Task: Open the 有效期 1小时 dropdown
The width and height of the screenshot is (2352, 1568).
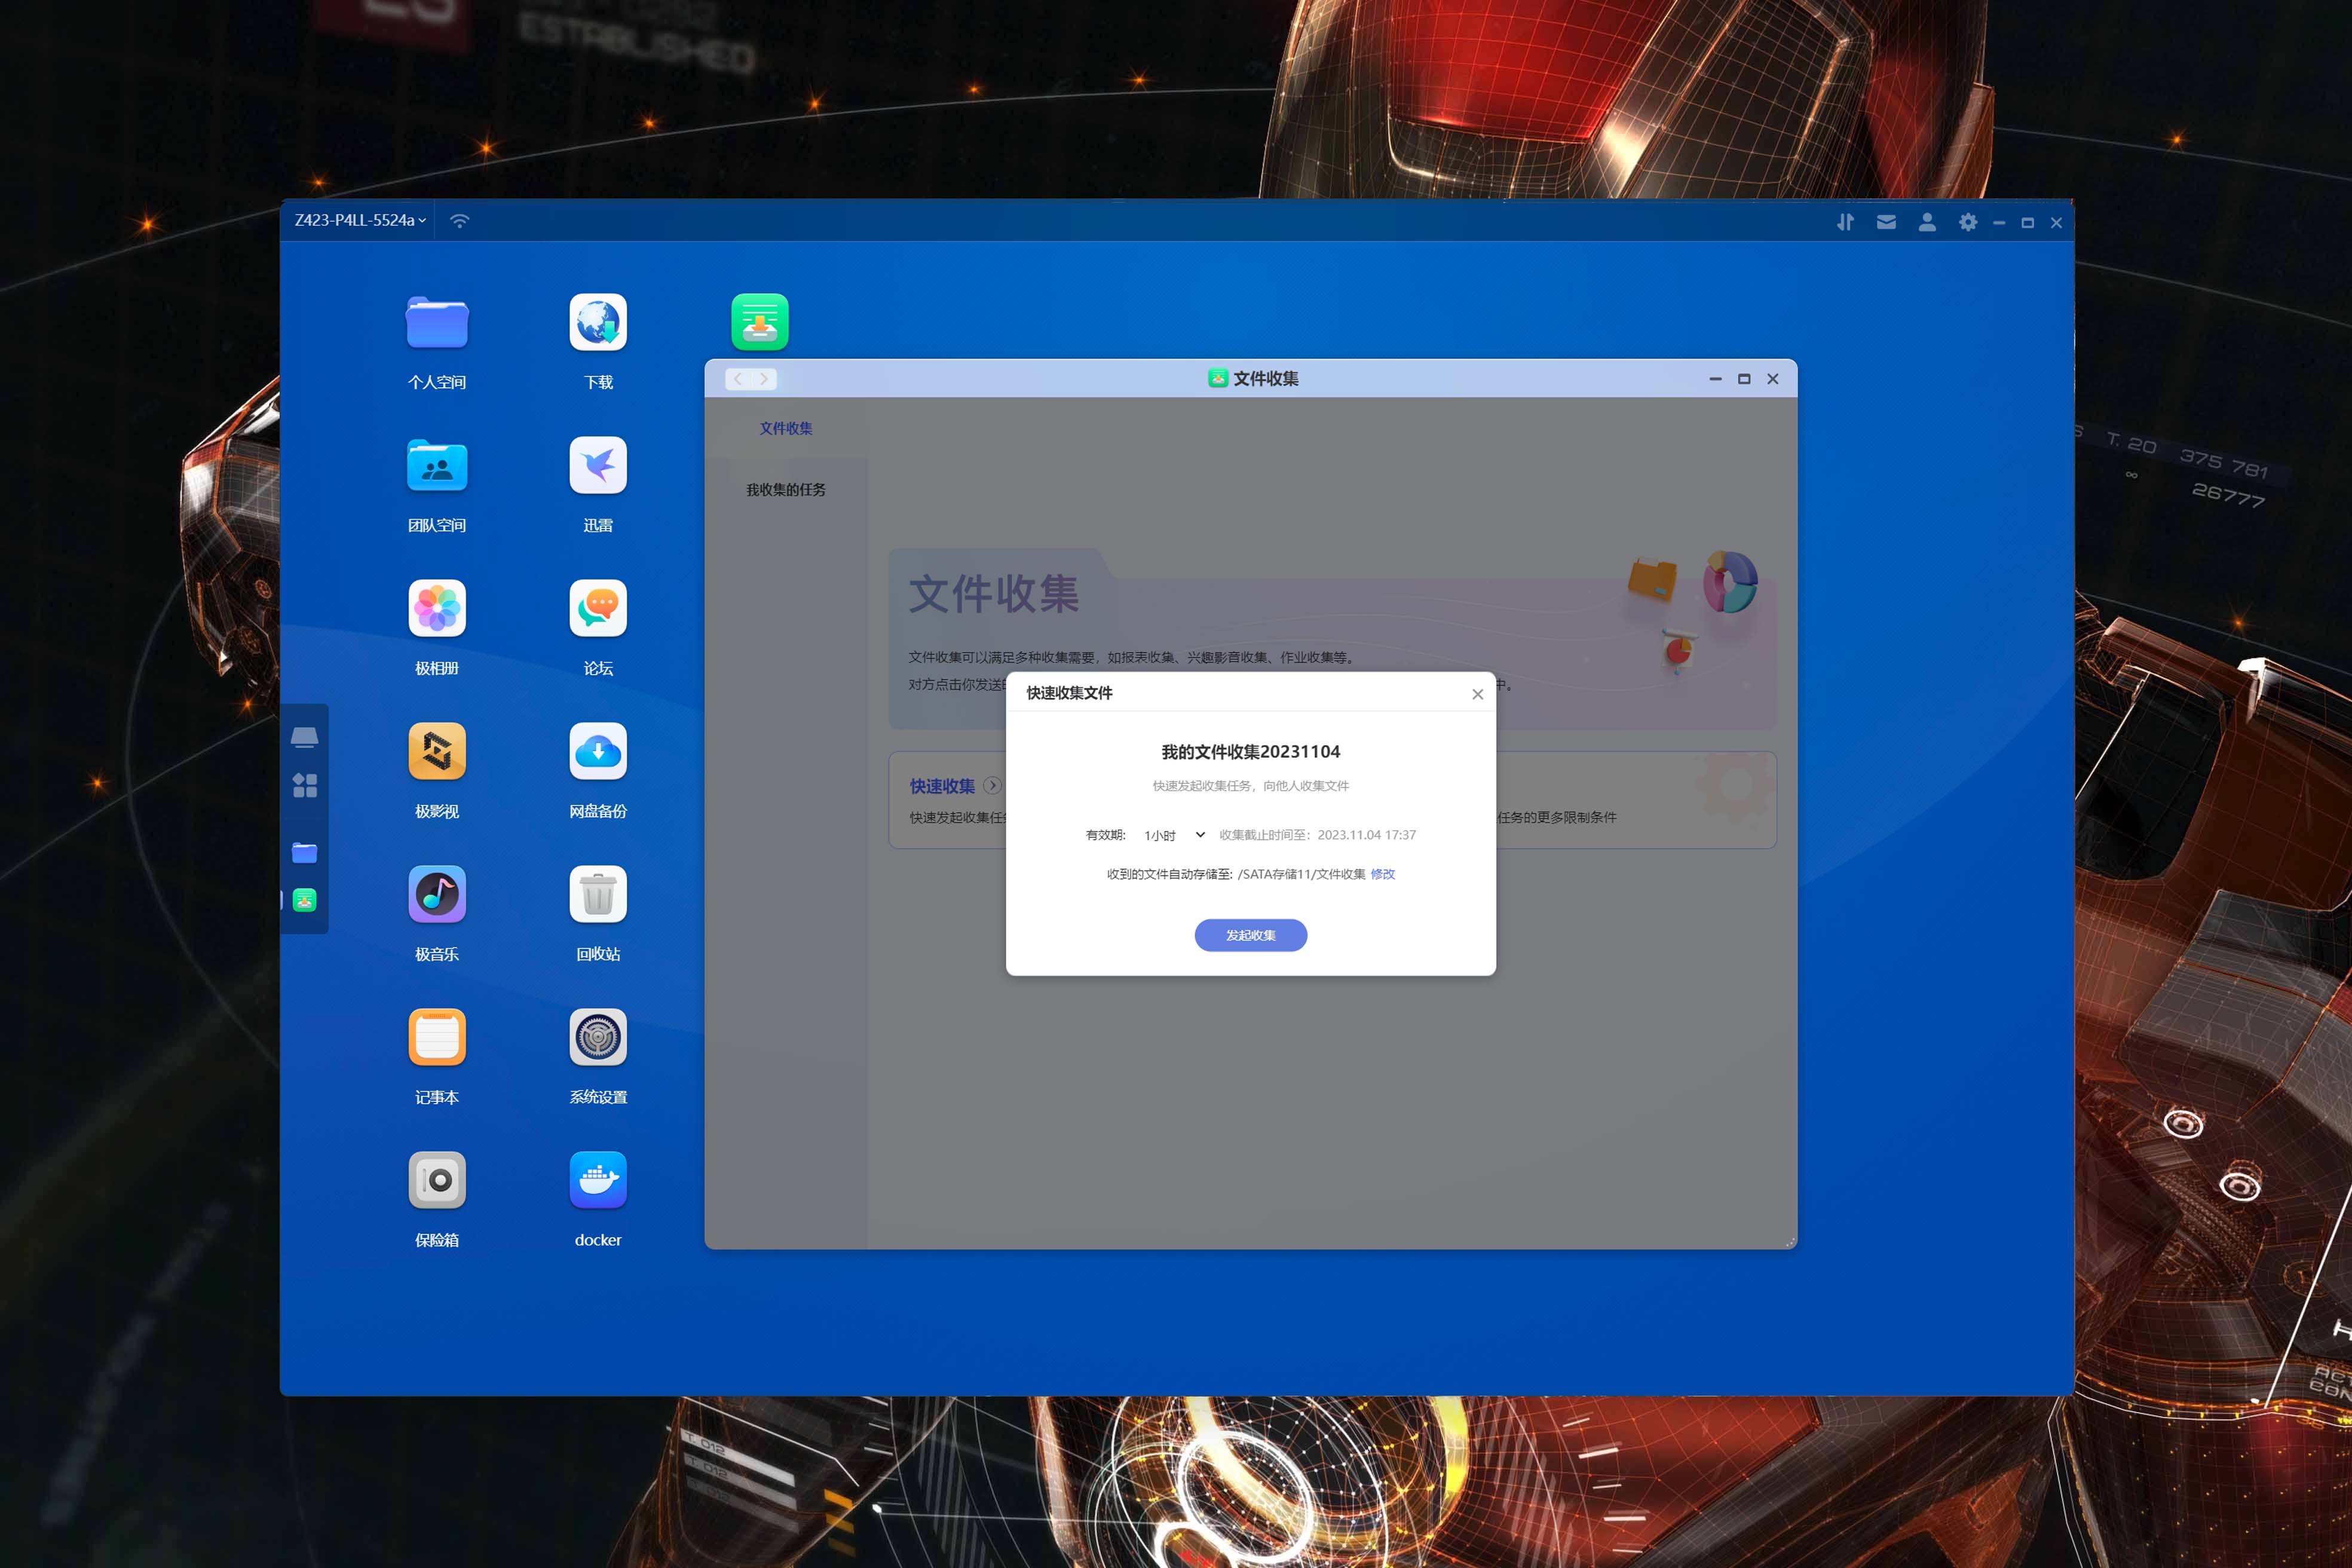Action: [1174, 835]
